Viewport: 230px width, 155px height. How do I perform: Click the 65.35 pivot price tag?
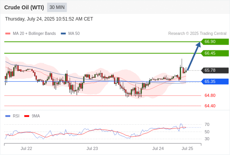point(215,81)
